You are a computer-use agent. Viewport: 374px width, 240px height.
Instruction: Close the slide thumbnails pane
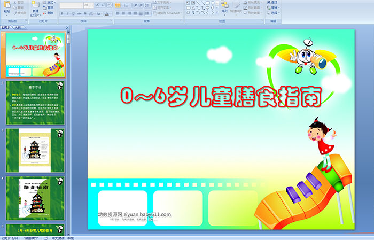(67, 28)
